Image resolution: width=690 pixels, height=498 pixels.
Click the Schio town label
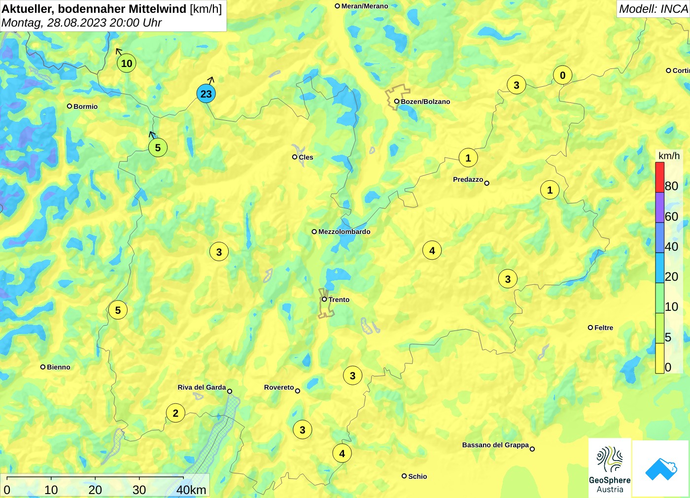pyautogui.click(x=417, y=476)
